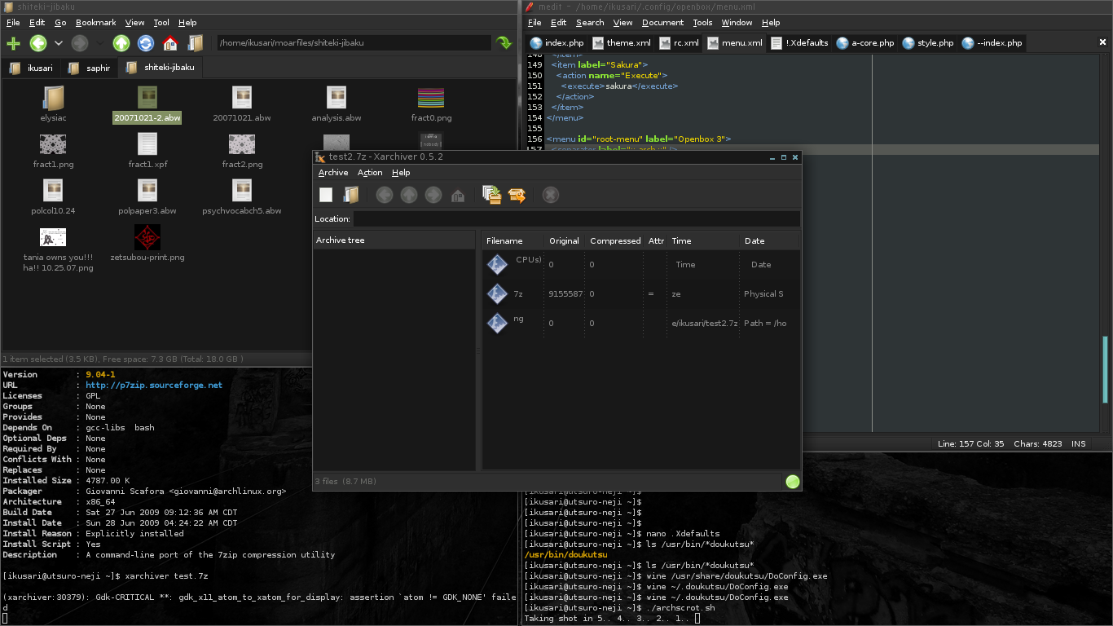Click Add files icon in Xarchiver

tap(491, 194)
